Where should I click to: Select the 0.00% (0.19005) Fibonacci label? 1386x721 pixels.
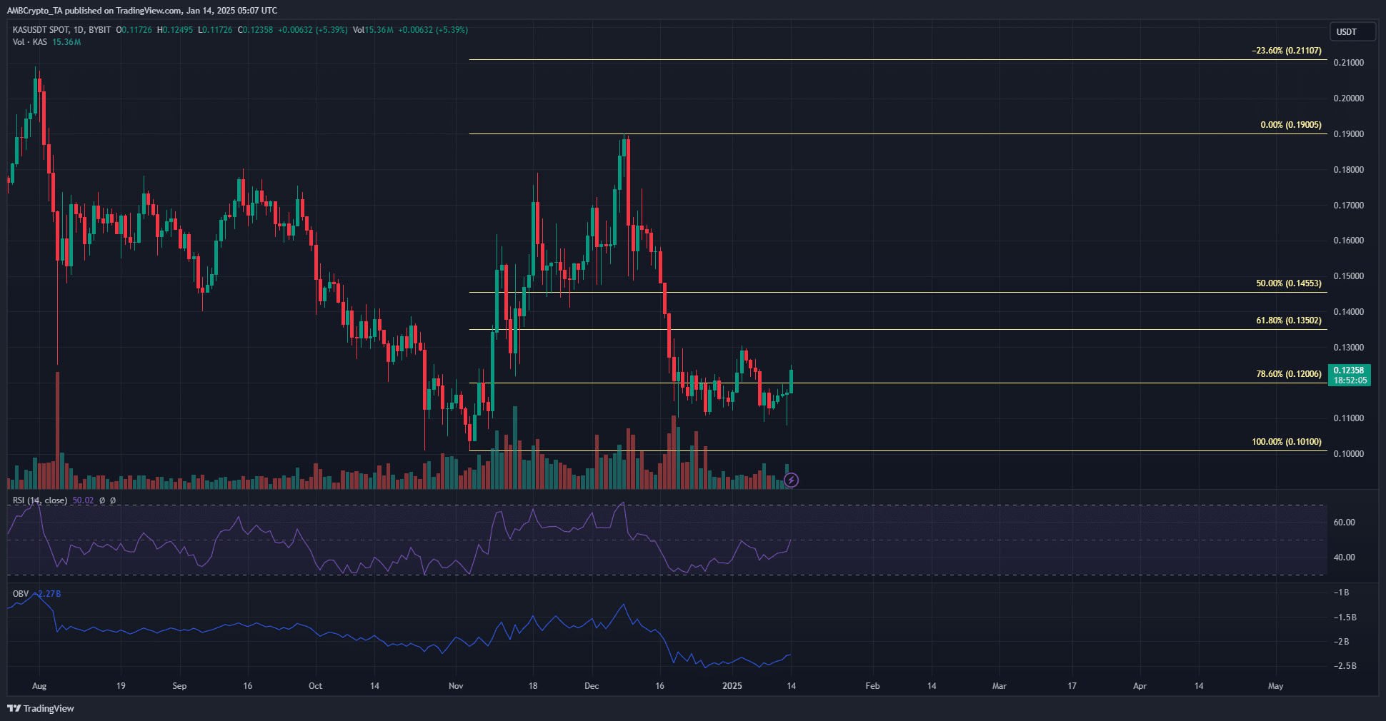pos(1290,125)
